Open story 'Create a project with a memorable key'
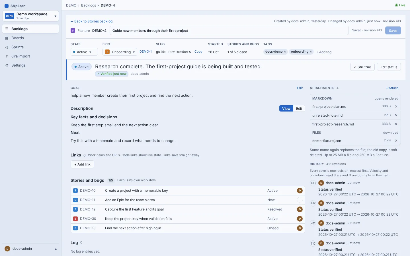Image resolution: width=410 pixels, height=256 pixels. coord(136,191)
